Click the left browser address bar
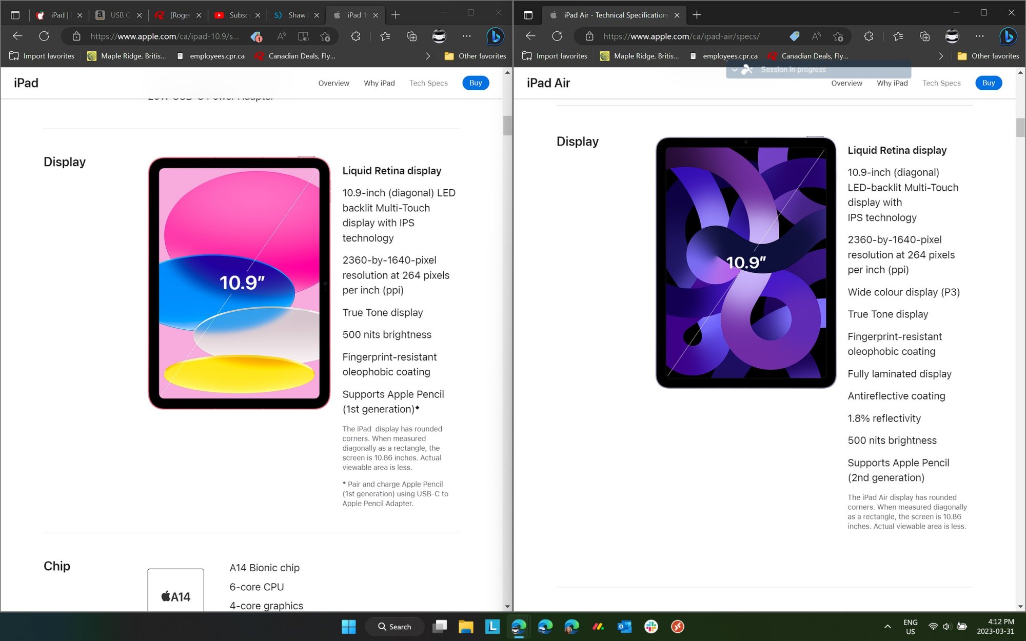The height and width of the screenshot is (641, 1026). pos(164,36)
